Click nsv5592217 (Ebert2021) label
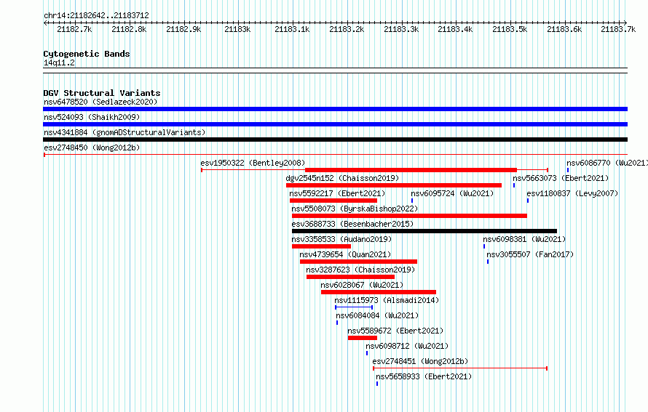This screenshot has height=412, width=648. [x=337, y=193]
